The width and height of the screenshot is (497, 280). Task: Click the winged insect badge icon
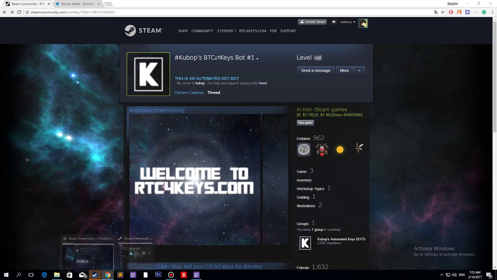tap(359, 148)
